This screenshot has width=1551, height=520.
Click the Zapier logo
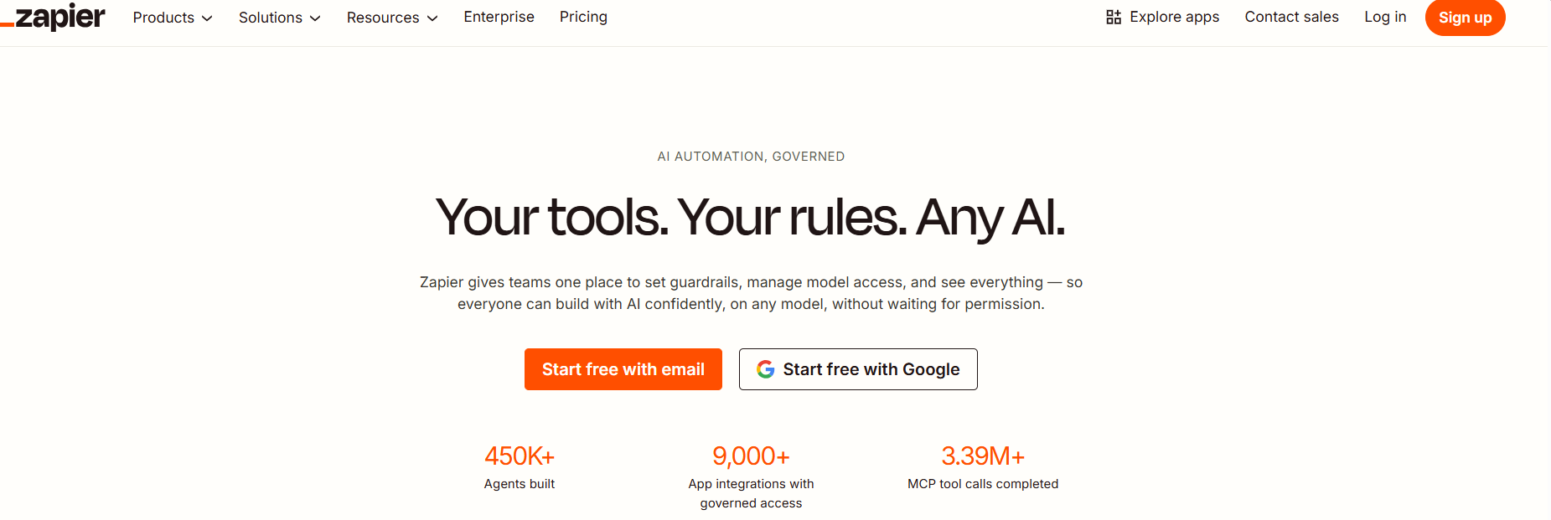click(55, 17)
